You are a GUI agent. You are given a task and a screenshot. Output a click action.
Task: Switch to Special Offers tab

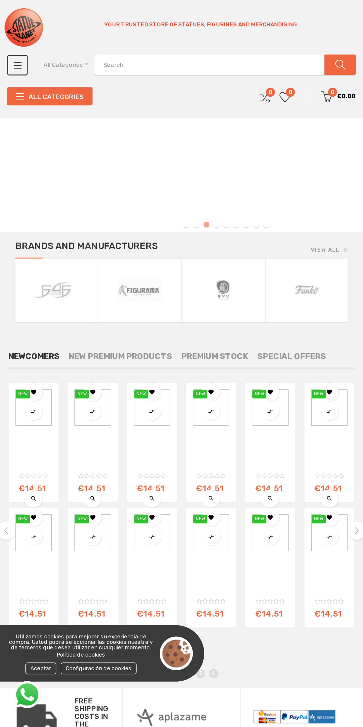[x=291, y=356]
